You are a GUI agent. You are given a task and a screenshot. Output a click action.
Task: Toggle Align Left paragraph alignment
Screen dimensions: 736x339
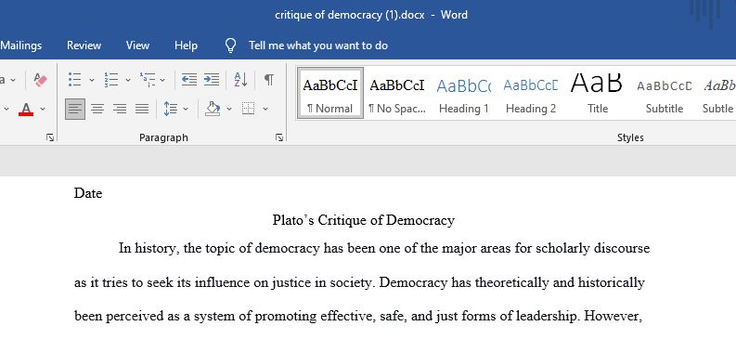[x=75, y=109]
